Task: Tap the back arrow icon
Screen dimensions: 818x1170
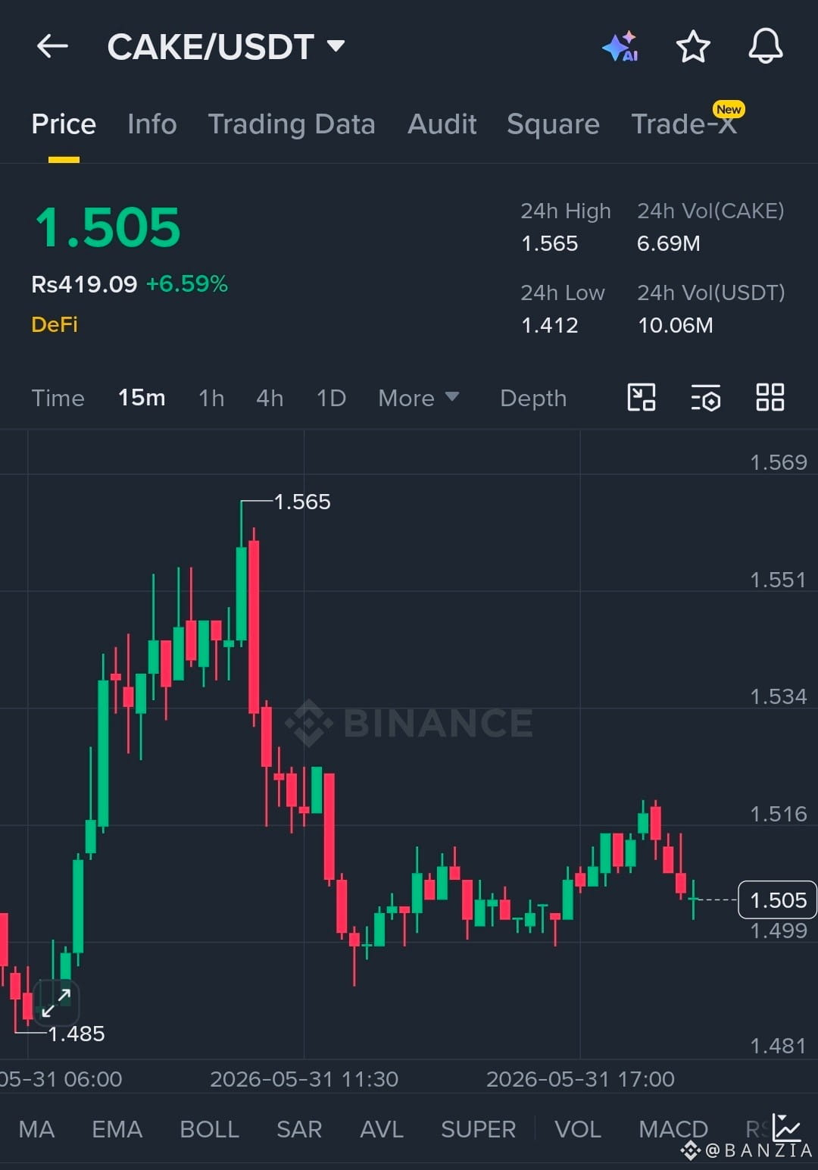Action: pos(52,46)
